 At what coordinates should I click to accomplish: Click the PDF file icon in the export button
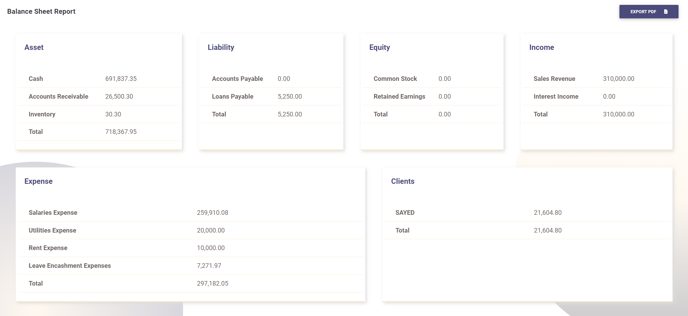666,12
